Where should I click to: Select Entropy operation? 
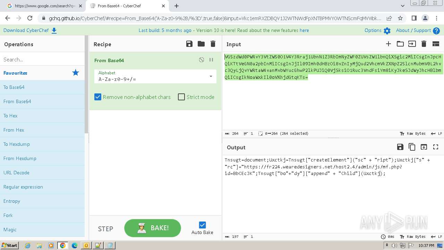(42, 201)
